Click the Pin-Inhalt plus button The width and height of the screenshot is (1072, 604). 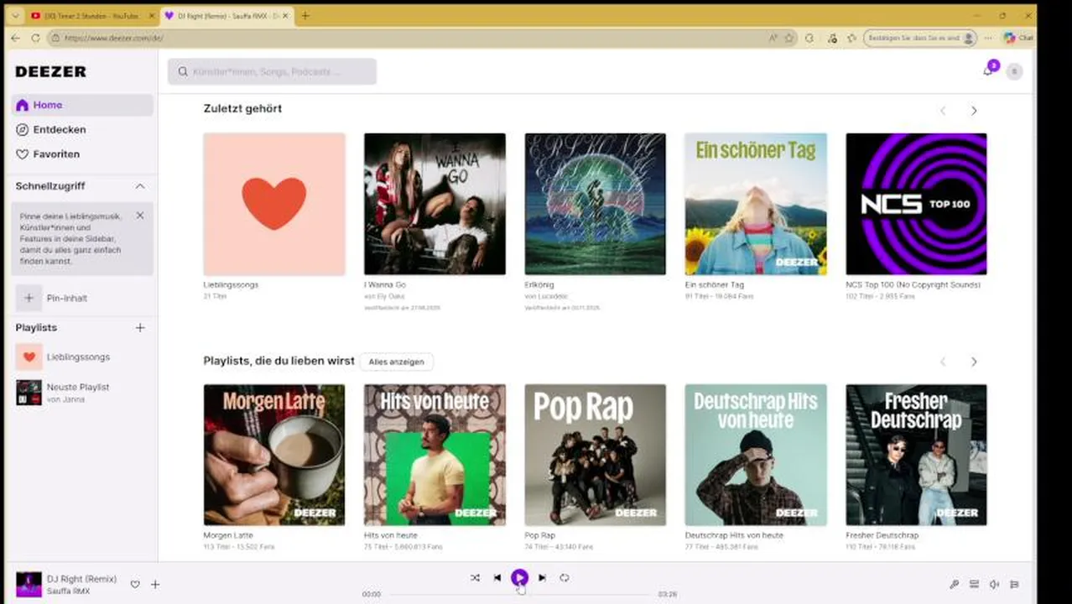click(x=29, y=298)
